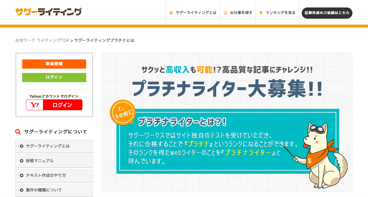The width and height of the screenshot is (368, 197).
Task: Open お仕事を探す in top navigation
Action: pyautogui.click(x=238, y=13)
